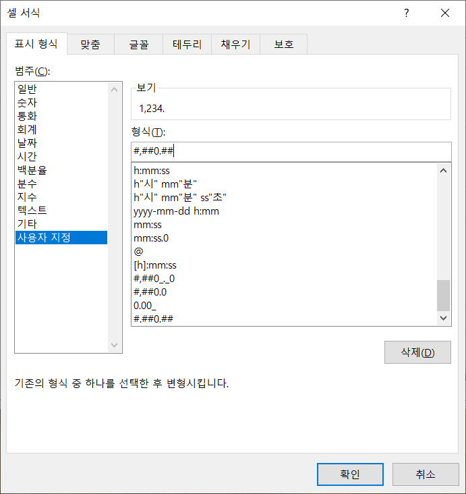
Task: Close the 셀 서식 dialog
Action: pyautogui.click(x=445, y=13)
